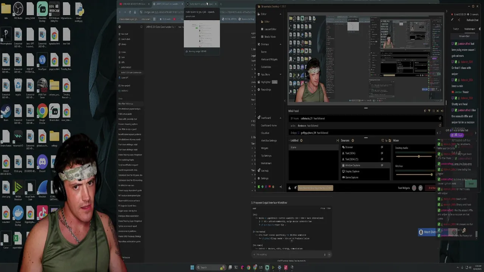Click New chat in ChatGPT sidebar
Screen dimensions: 484x272
tap(124, 34)
